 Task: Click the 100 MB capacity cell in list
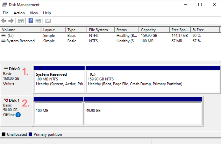[147, 41]
